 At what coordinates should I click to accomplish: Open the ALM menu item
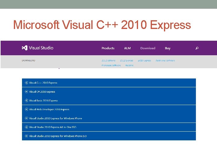tap(127, 48)
